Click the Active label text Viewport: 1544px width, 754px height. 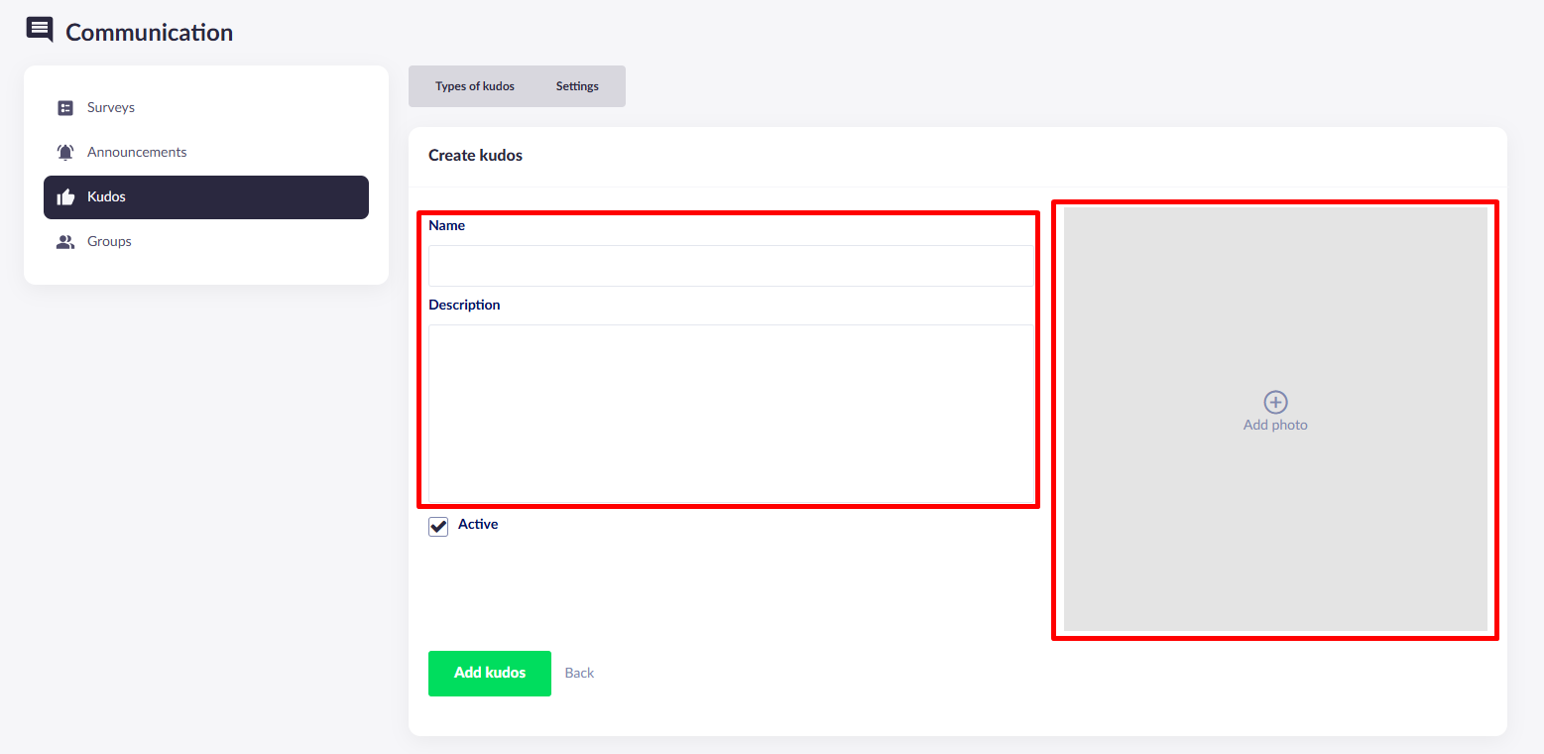tap(478, 524)
